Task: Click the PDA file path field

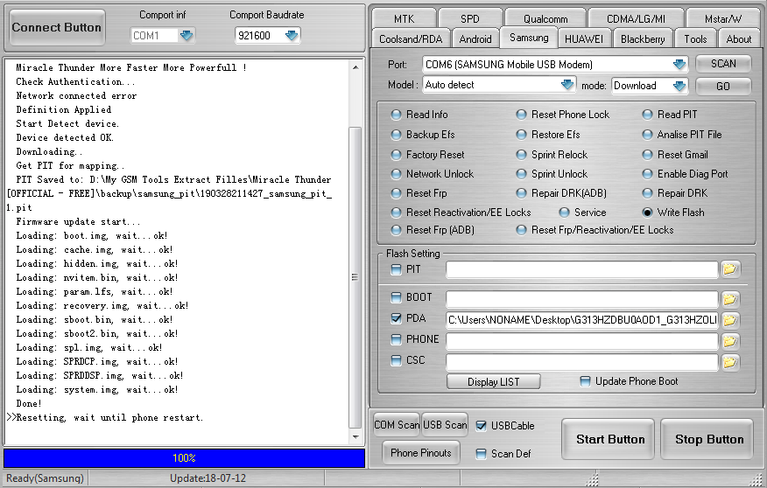Action: click(x=582, y=320)
